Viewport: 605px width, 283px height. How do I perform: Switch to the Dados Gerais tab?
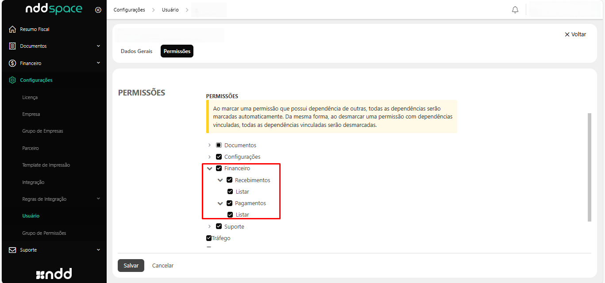[136, 51]
